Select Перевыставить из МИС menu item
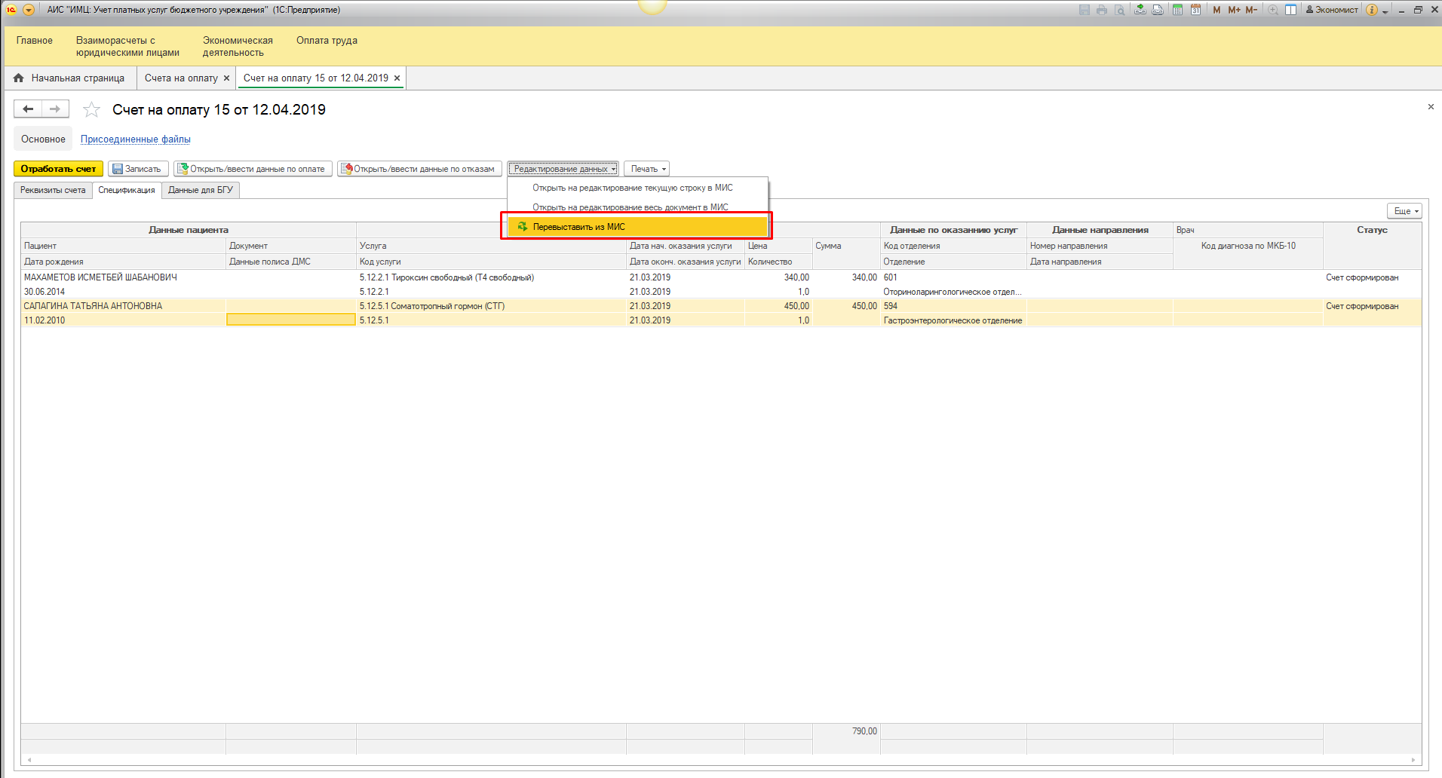The image size is (1442, 778). point(578,227)
